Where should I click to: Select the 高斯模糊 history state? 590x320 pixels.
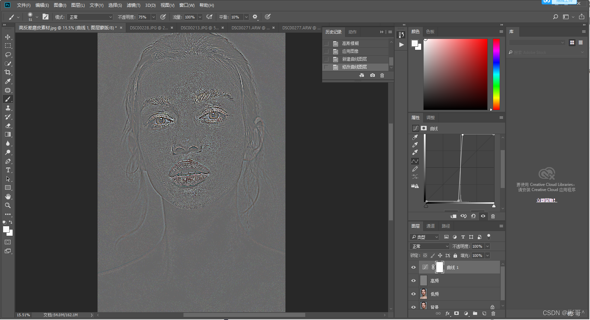tap(350, 43)
